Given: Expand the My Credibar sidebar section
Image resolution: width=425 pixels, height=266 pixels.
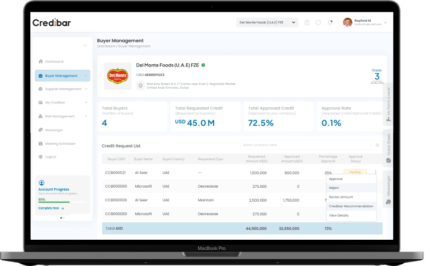Looking at the screenshot, I should tap(55, 103).
